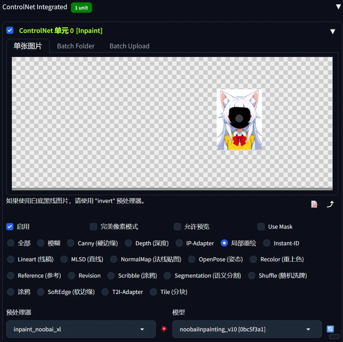Screen dimensions: 343x342
Task: Click the edit/document icon below the image area
Action: (314, 204)
